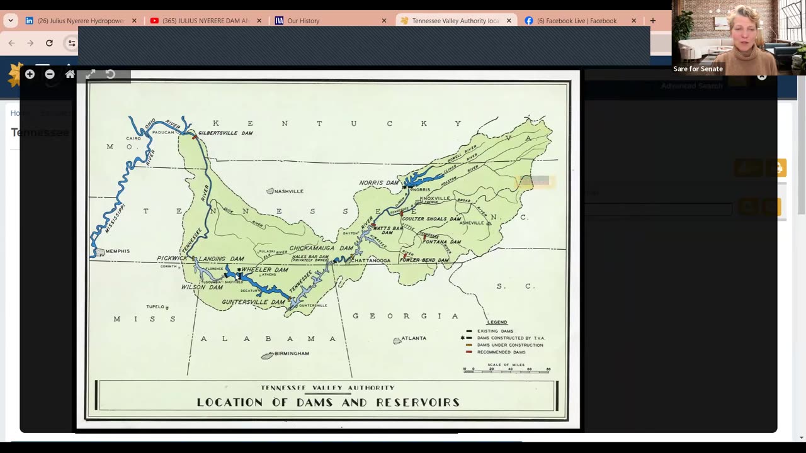Go forward in browser history
This screenshot has height=453, width=806.
pyautogui.click(x=30, y=43)
